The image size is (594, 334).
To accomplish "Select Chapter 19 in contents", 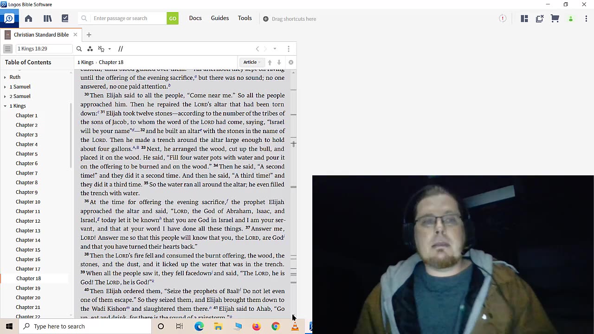I will (28, 288).
